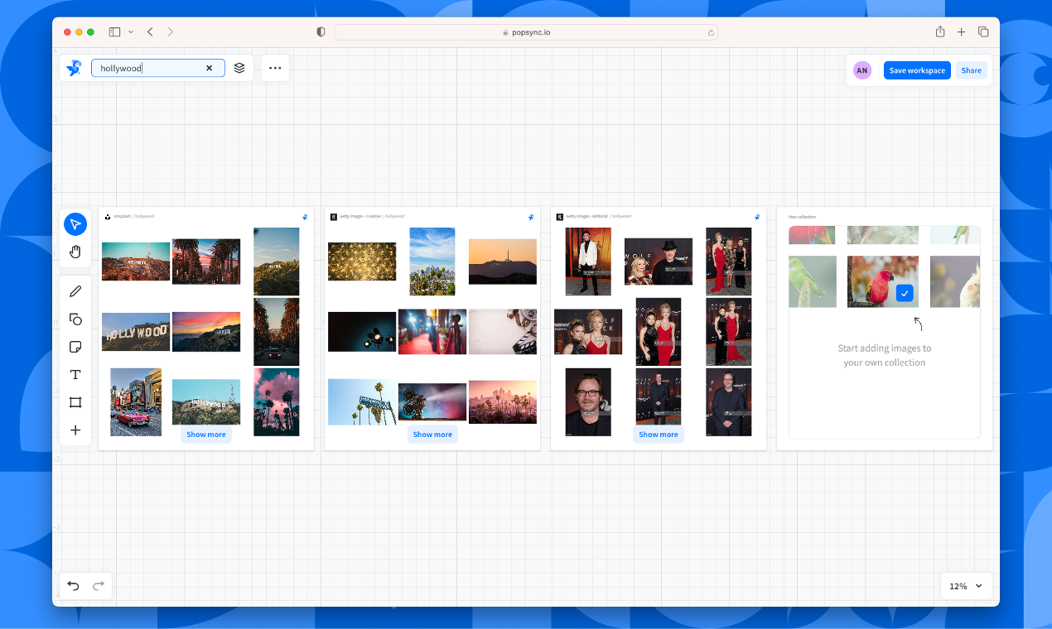Select the red parrot image in collection
Image resolution: width=1052 pixels, height=629 pixels.
[x=883, y=281]
